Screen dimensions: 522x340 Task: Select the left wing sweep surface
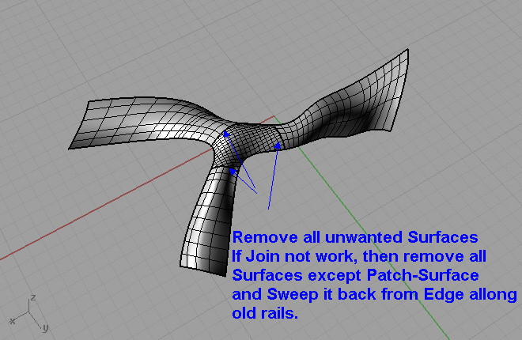146,125
